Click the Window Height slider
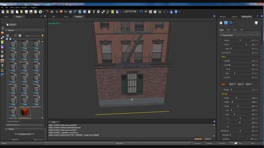 [x=241, y=98]
